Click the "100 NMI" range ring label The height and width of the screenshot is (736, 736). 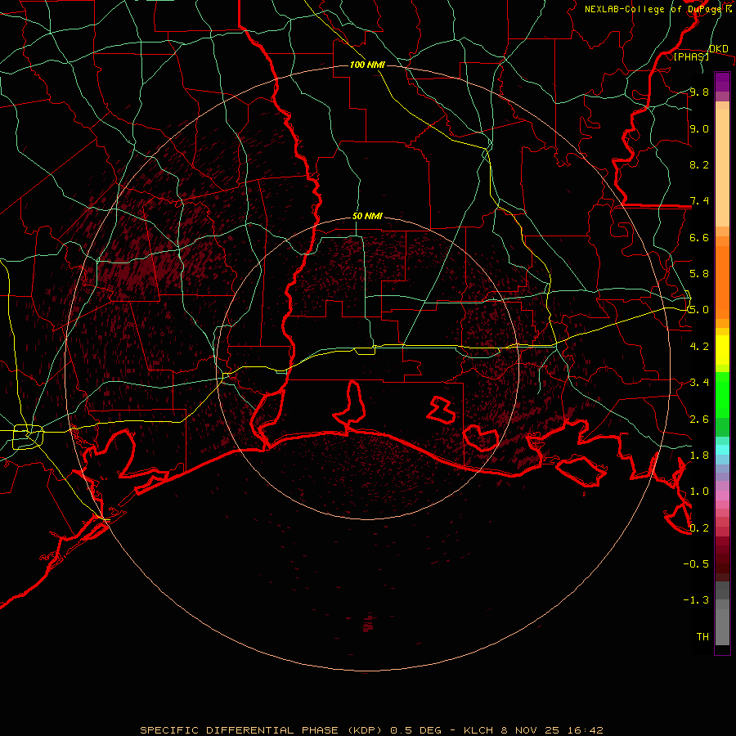point(367,65)
